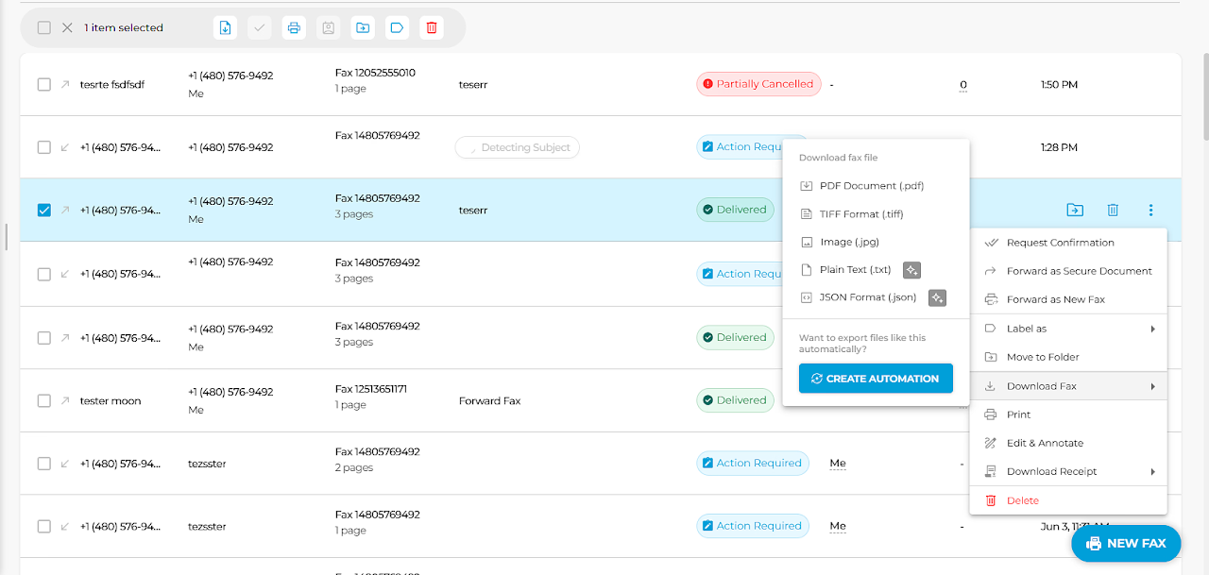Expand the Download Receipt submenu
This screenshot has height=575, width=1209.
click(1068, 471)
